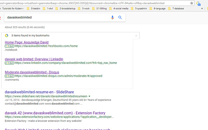208x130 pixels.
Task: Click the davaskweblimited search input field
Action: click(x=57, y=17)
